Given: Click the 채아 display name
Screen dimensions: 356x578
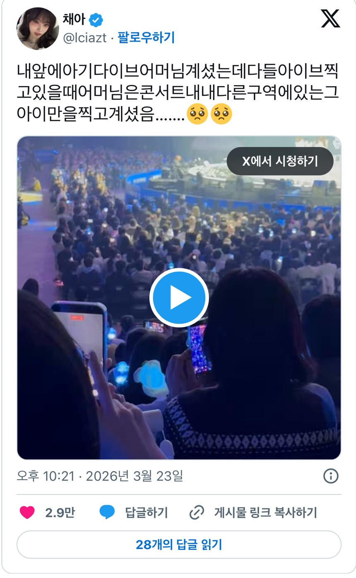Looking at the screenshot, I should [74, 19].
